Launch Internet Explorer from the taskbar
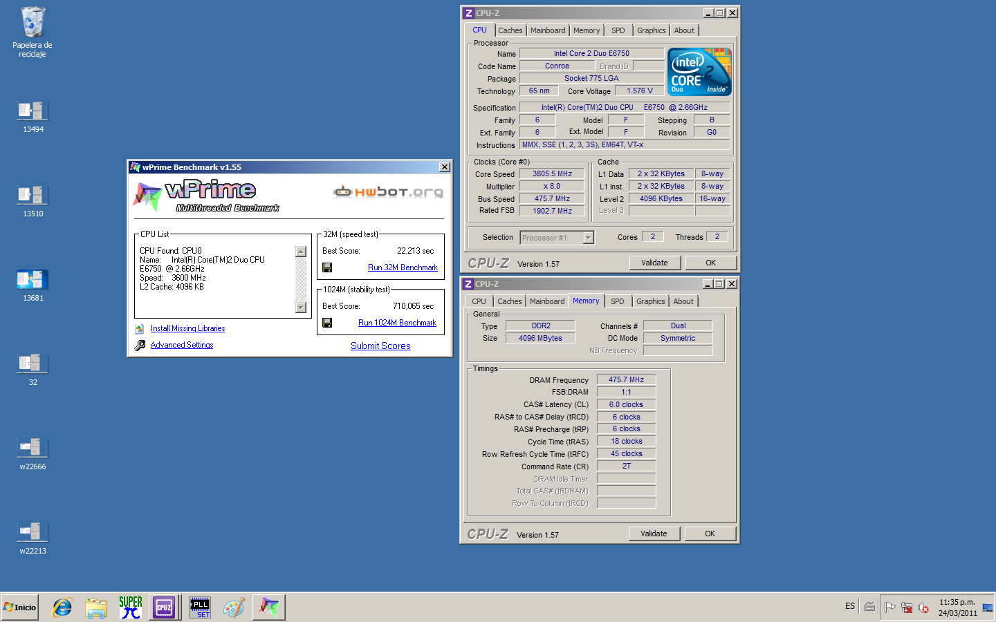 62,607
